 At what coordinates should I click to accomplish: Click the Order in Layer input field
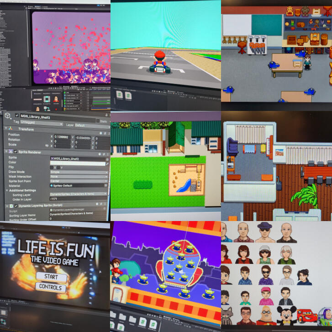(x=79, y=199)
